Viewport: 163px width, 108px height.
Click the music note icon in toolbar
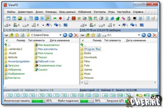pos(68,18)
